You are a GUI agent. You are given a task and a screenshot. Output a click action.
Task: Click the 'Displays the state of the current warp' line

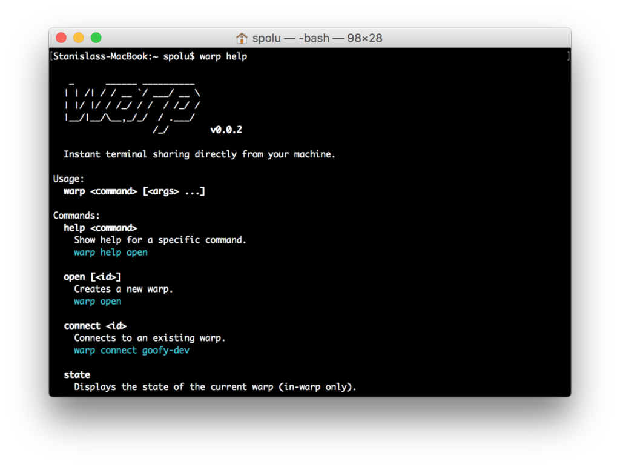tap(215, 387)
